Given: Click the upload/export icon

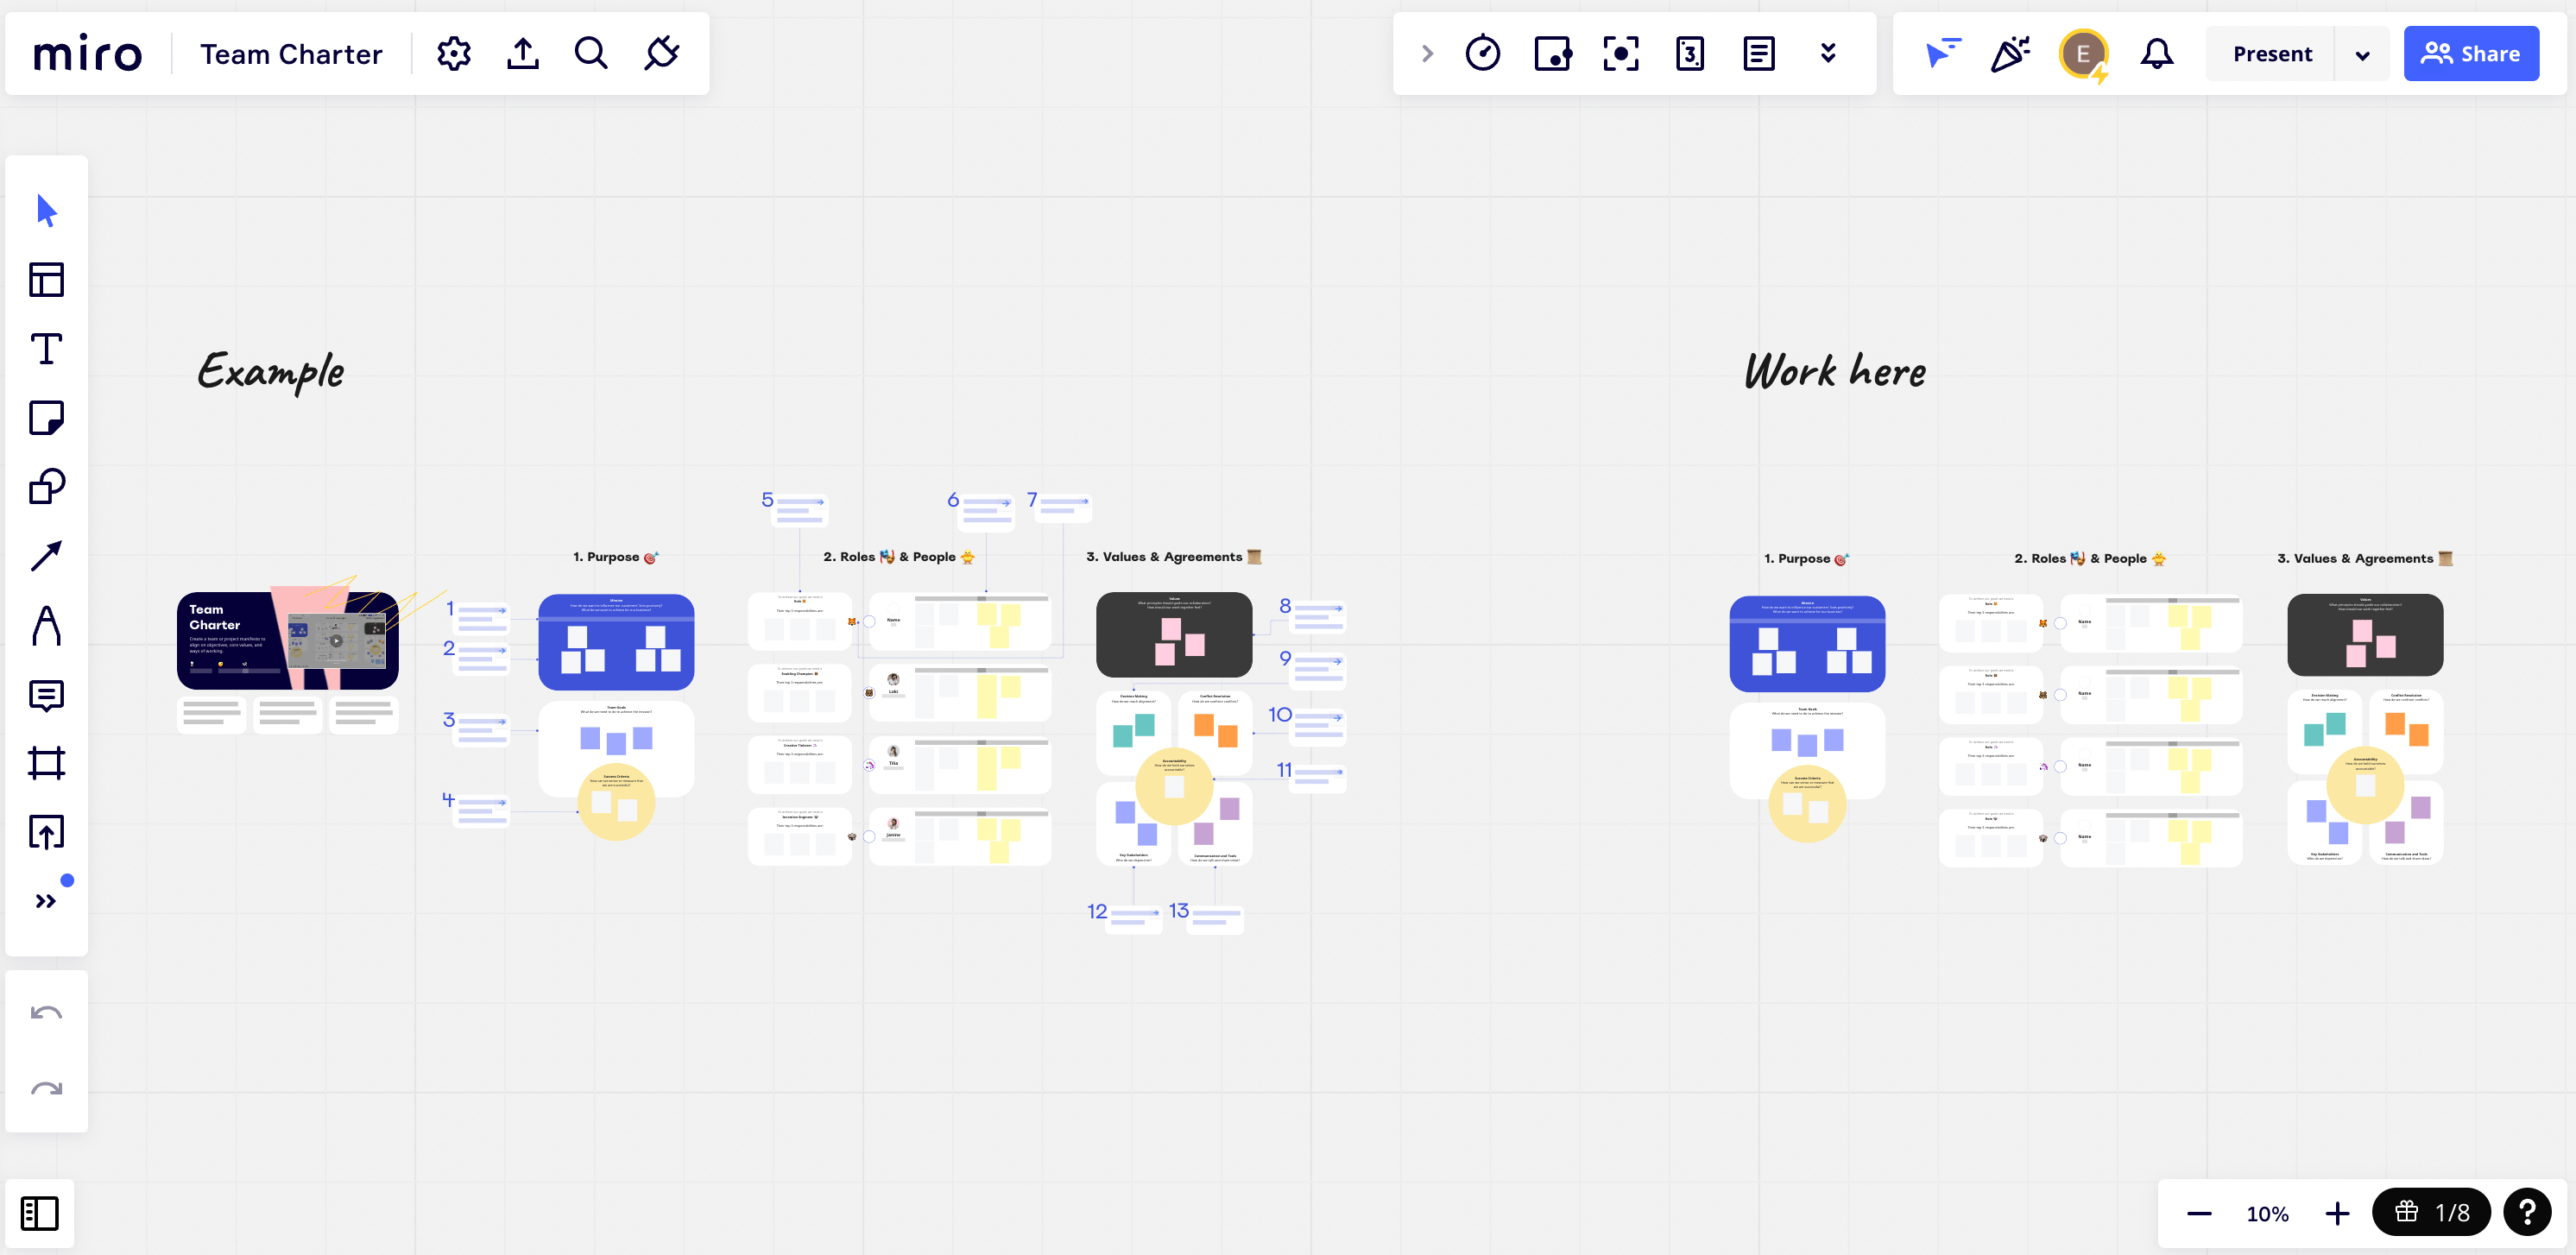Looking at the screenshot, I should [524, 54].
